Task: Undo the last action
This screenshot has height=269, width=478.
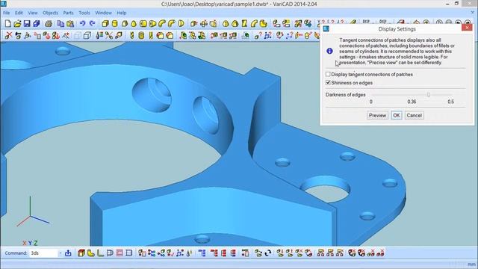Action: (x=82, y=23)
